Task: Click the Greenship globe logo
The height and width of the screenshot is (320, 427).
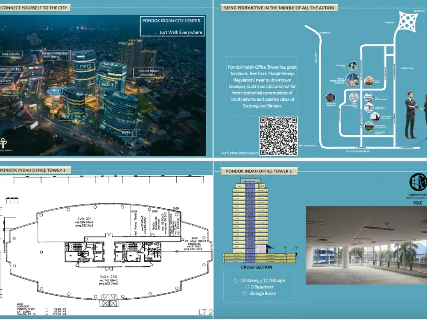Action: (418, 182)
